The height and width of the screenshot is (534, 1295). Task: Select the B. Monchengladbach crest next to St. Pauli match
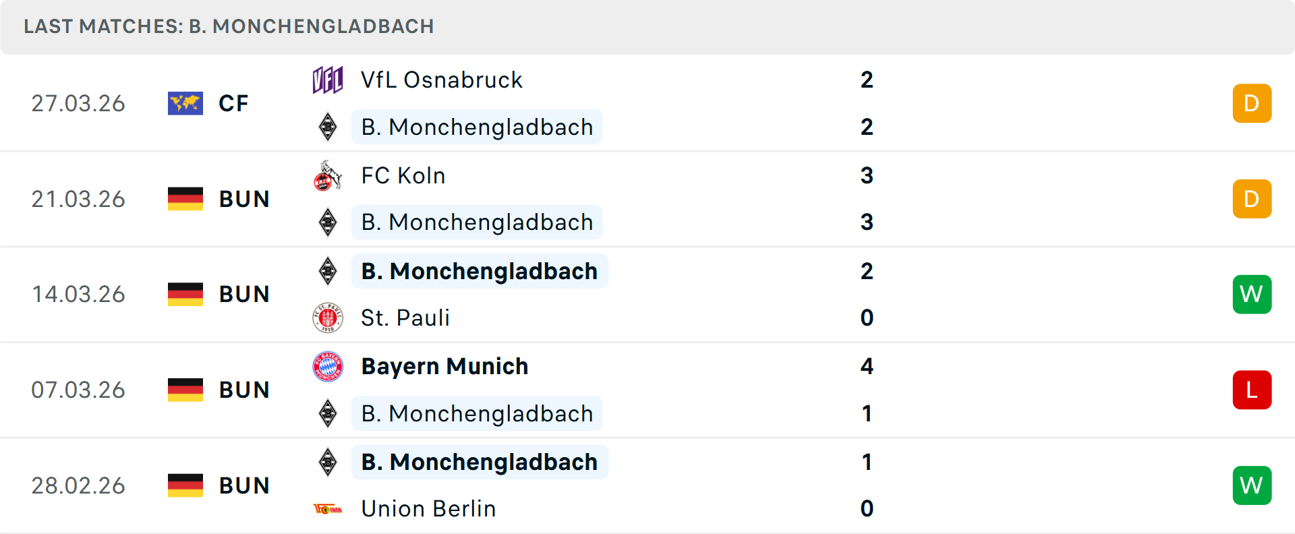point(328,270)
